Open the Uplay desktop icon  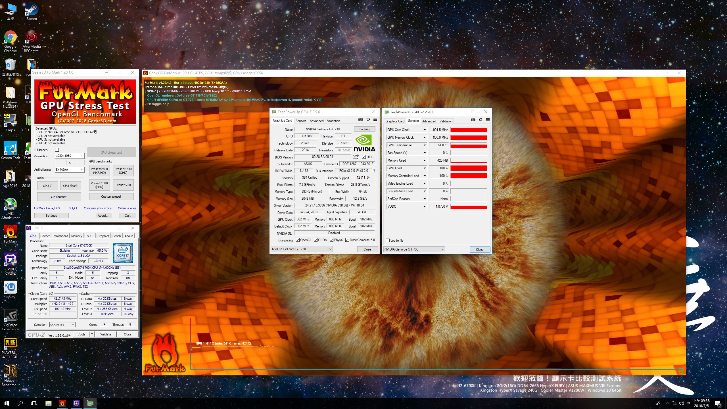click(x=10, y=290)
